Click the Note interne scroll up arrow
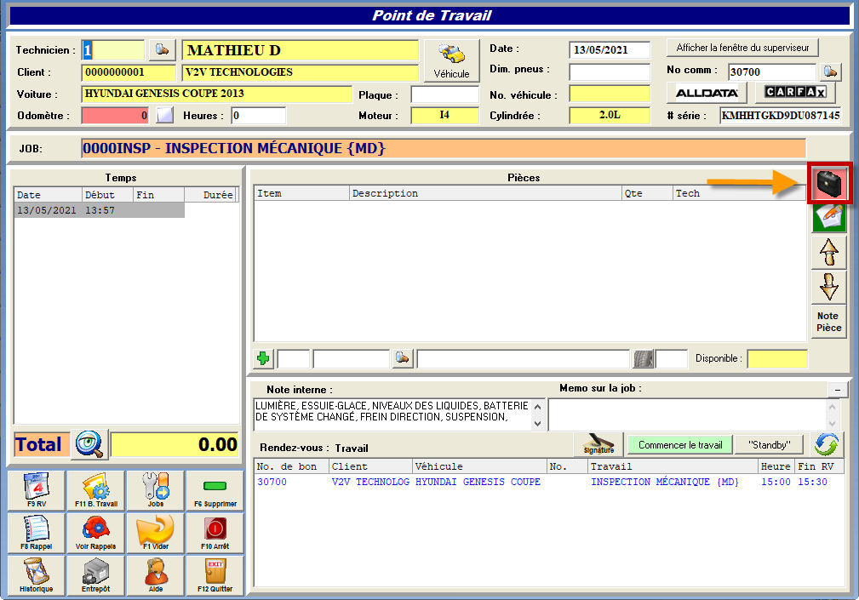Image resolution: width=859 pixels, height=600 pixels. coord(537,407)
